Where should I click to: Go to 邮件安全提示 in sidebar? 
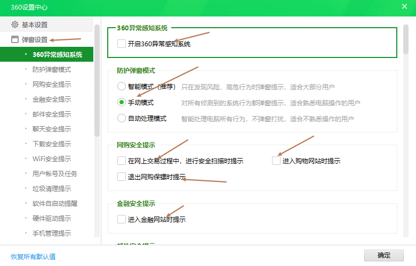(x=52, y=114)
